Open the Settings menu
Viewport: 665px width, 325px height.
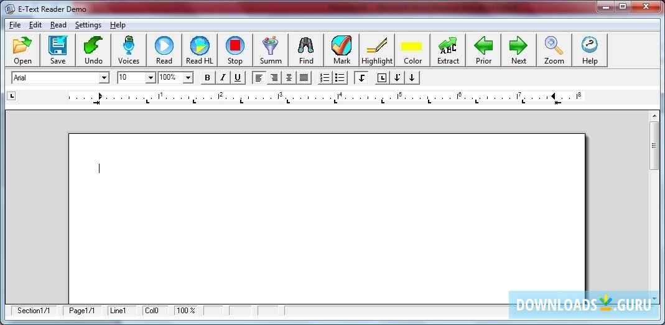click(x=88, y=25)
